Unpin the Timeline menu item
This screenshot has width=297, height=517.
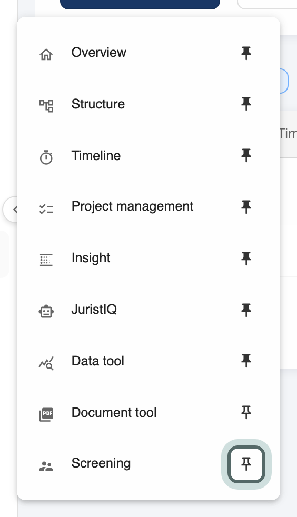[246, 156]
